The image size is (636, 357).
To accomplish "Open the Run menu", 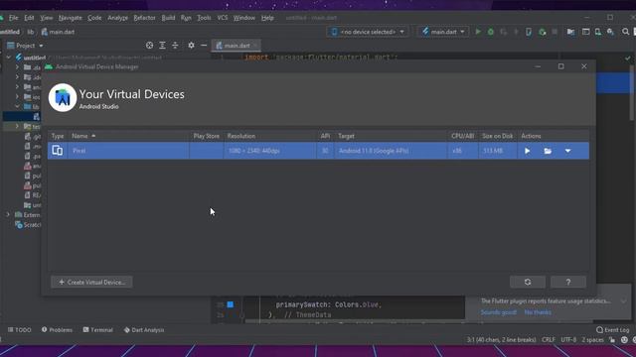I will [186, 18].
